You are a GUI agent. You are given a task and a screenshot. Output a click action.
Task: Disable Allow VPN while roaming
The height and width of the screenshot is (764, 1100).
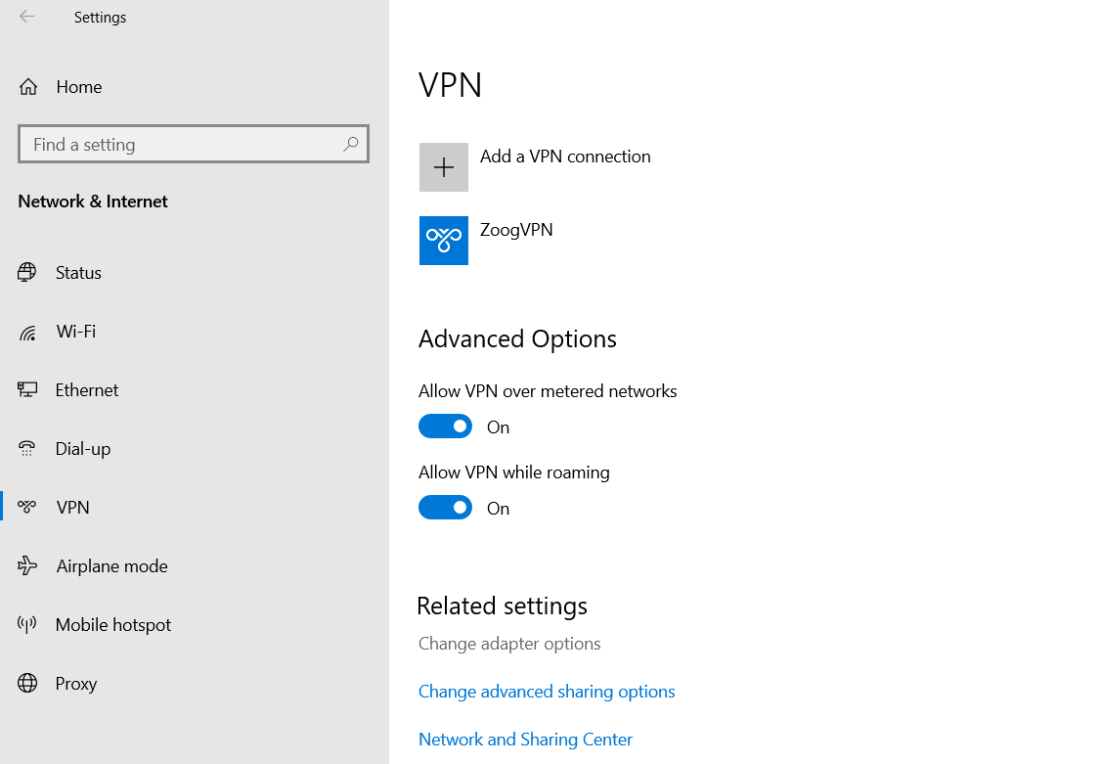point(445,508)
